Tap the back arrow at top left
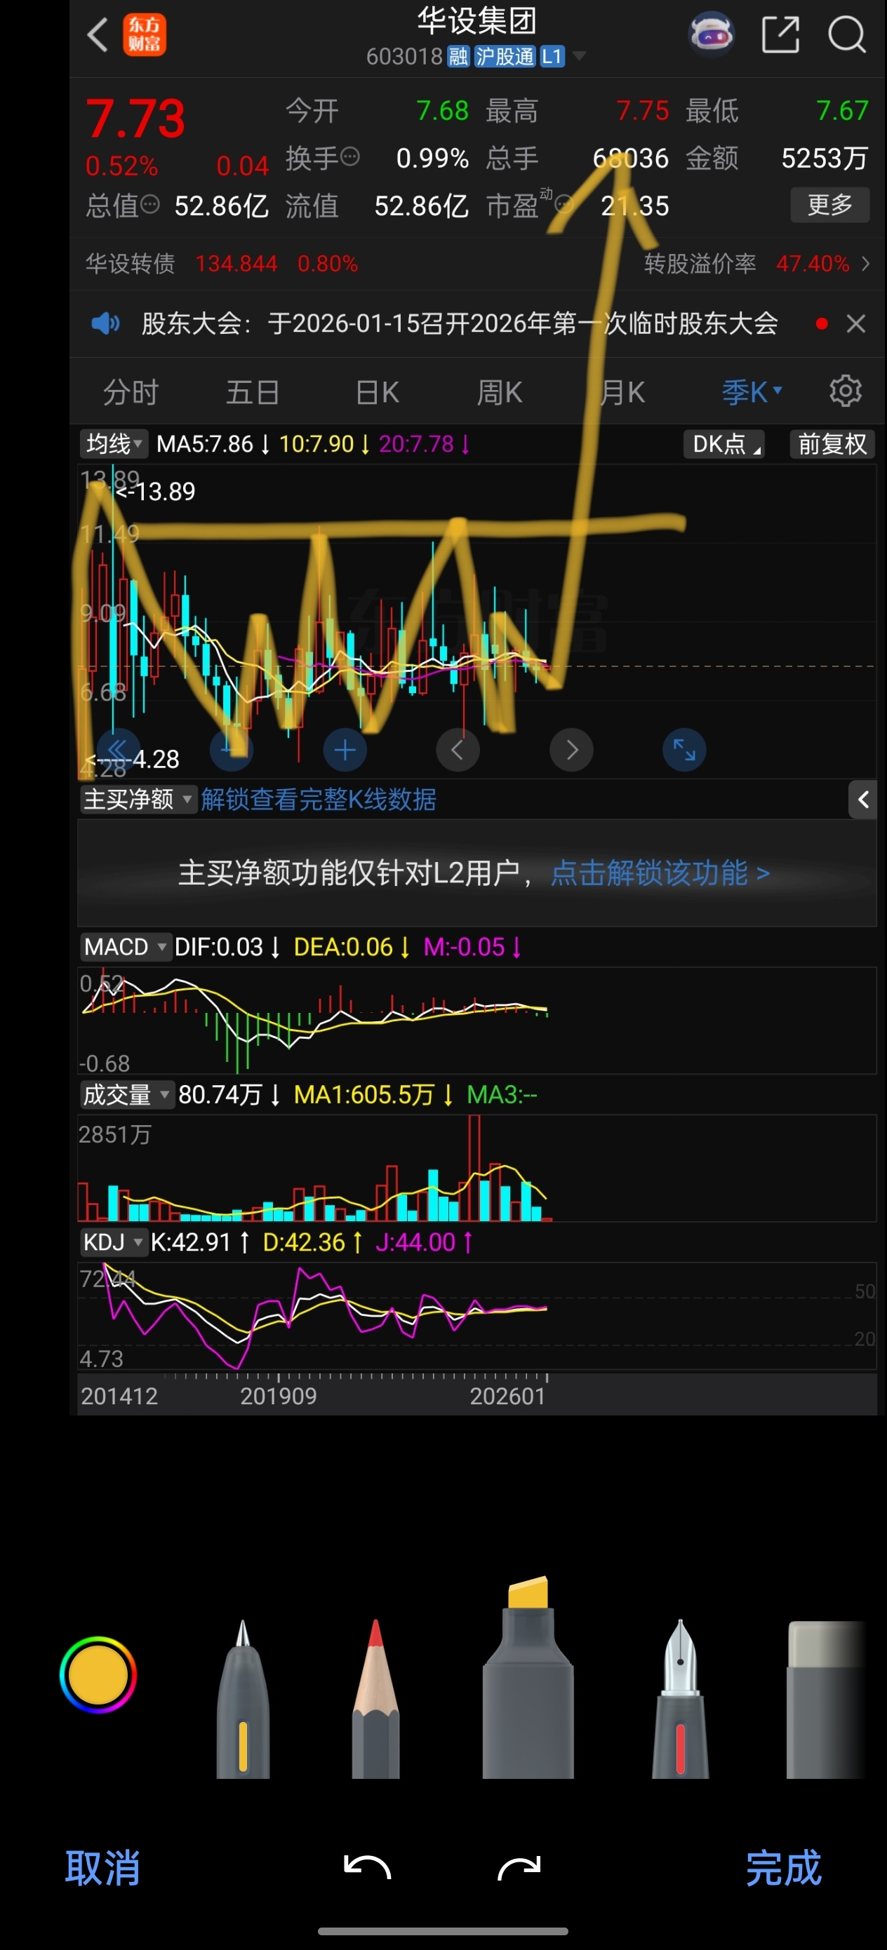The image size is (887, 1950). coord(98,35)
